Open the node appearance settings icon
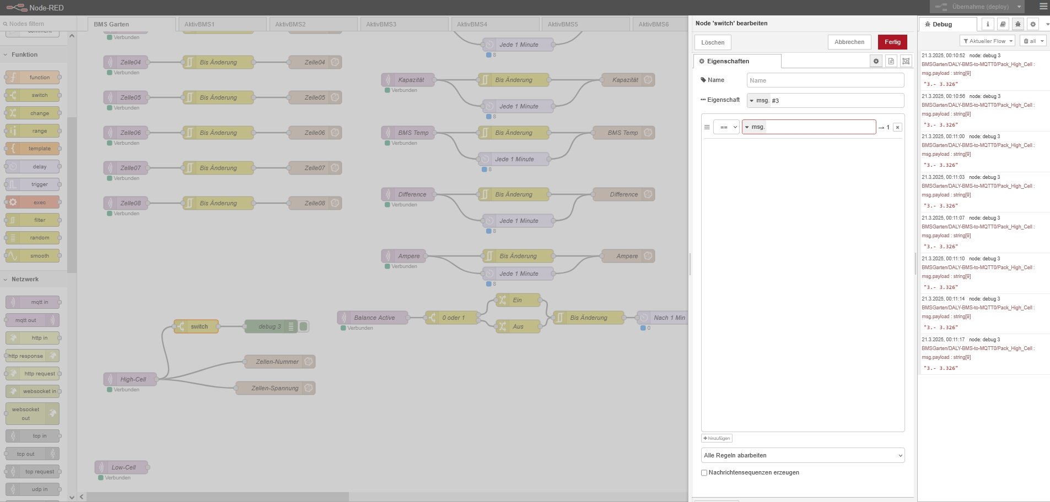Screen dimensions: 1050x502 906,61
